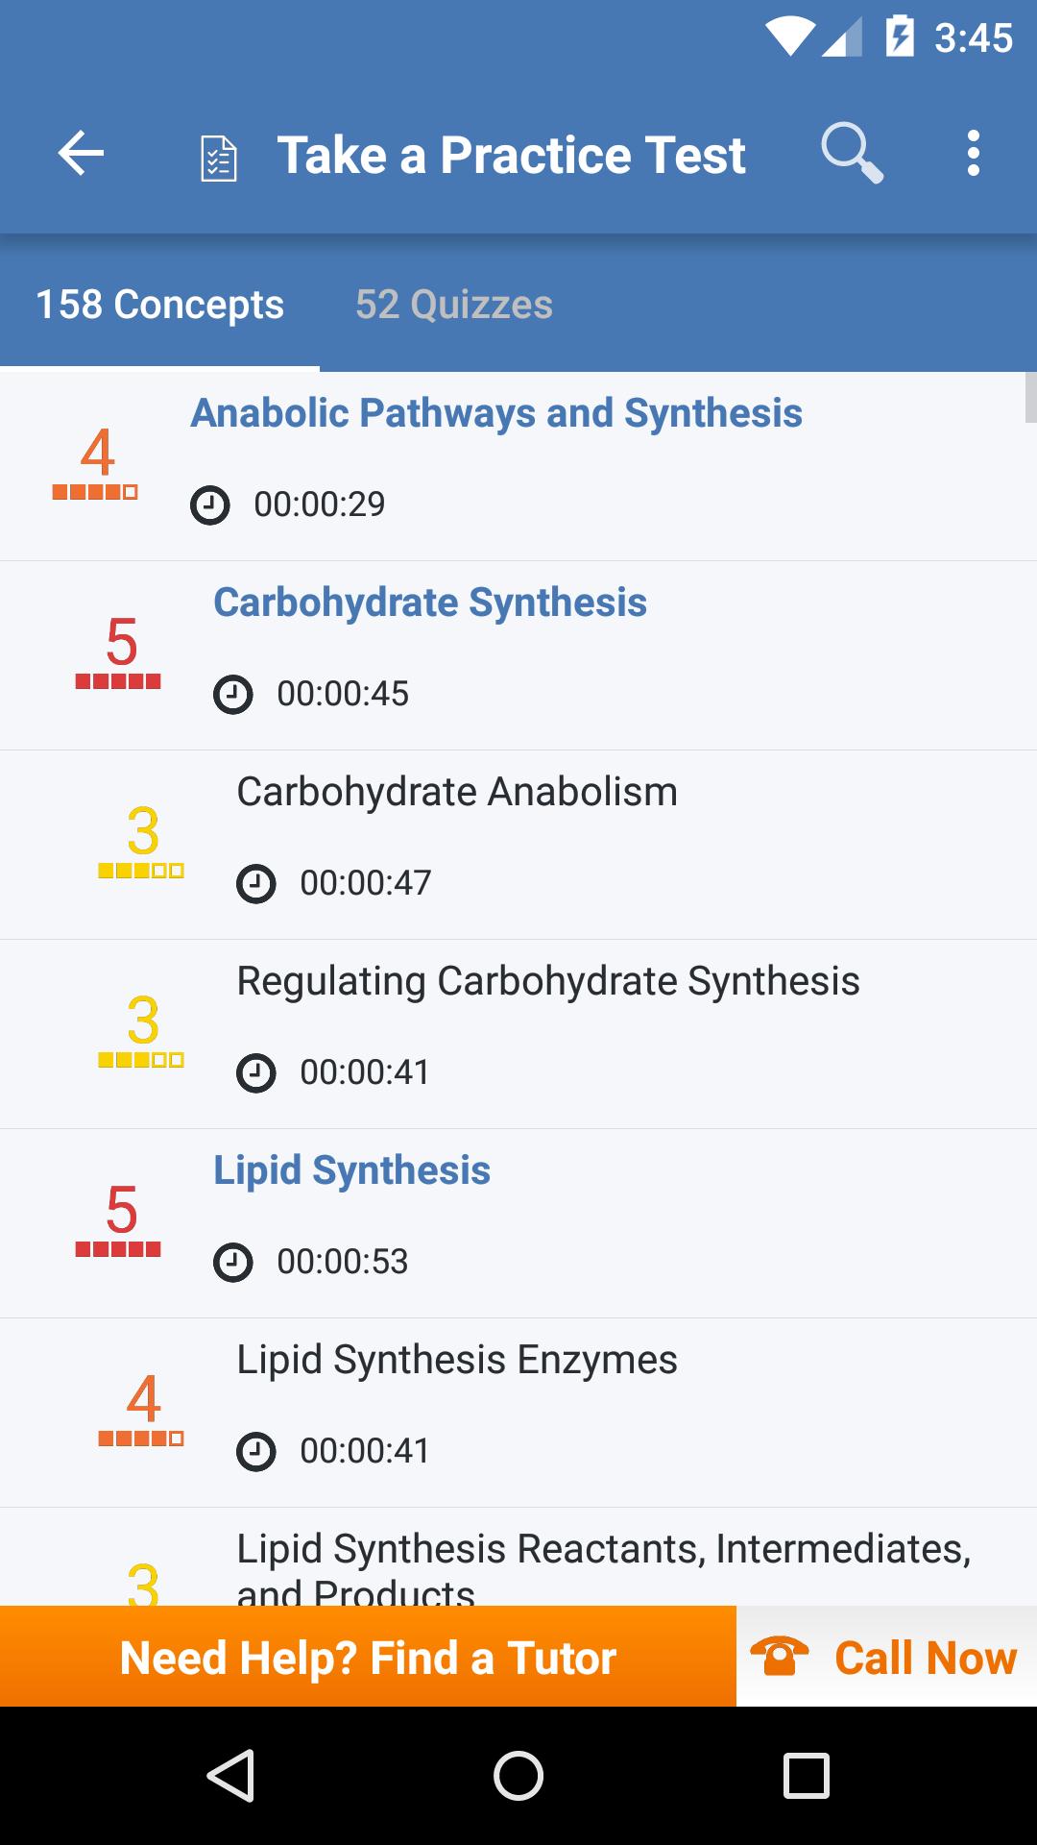Switch to the 52 Quizzes tab

pos(454,305)
